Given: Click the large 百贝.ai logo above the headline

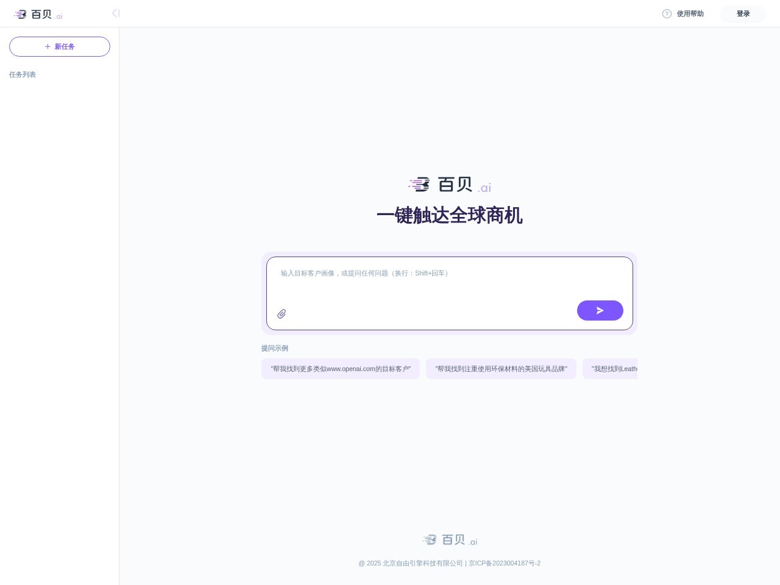Looking at the screenshot, I should click(x=449, y=184).
